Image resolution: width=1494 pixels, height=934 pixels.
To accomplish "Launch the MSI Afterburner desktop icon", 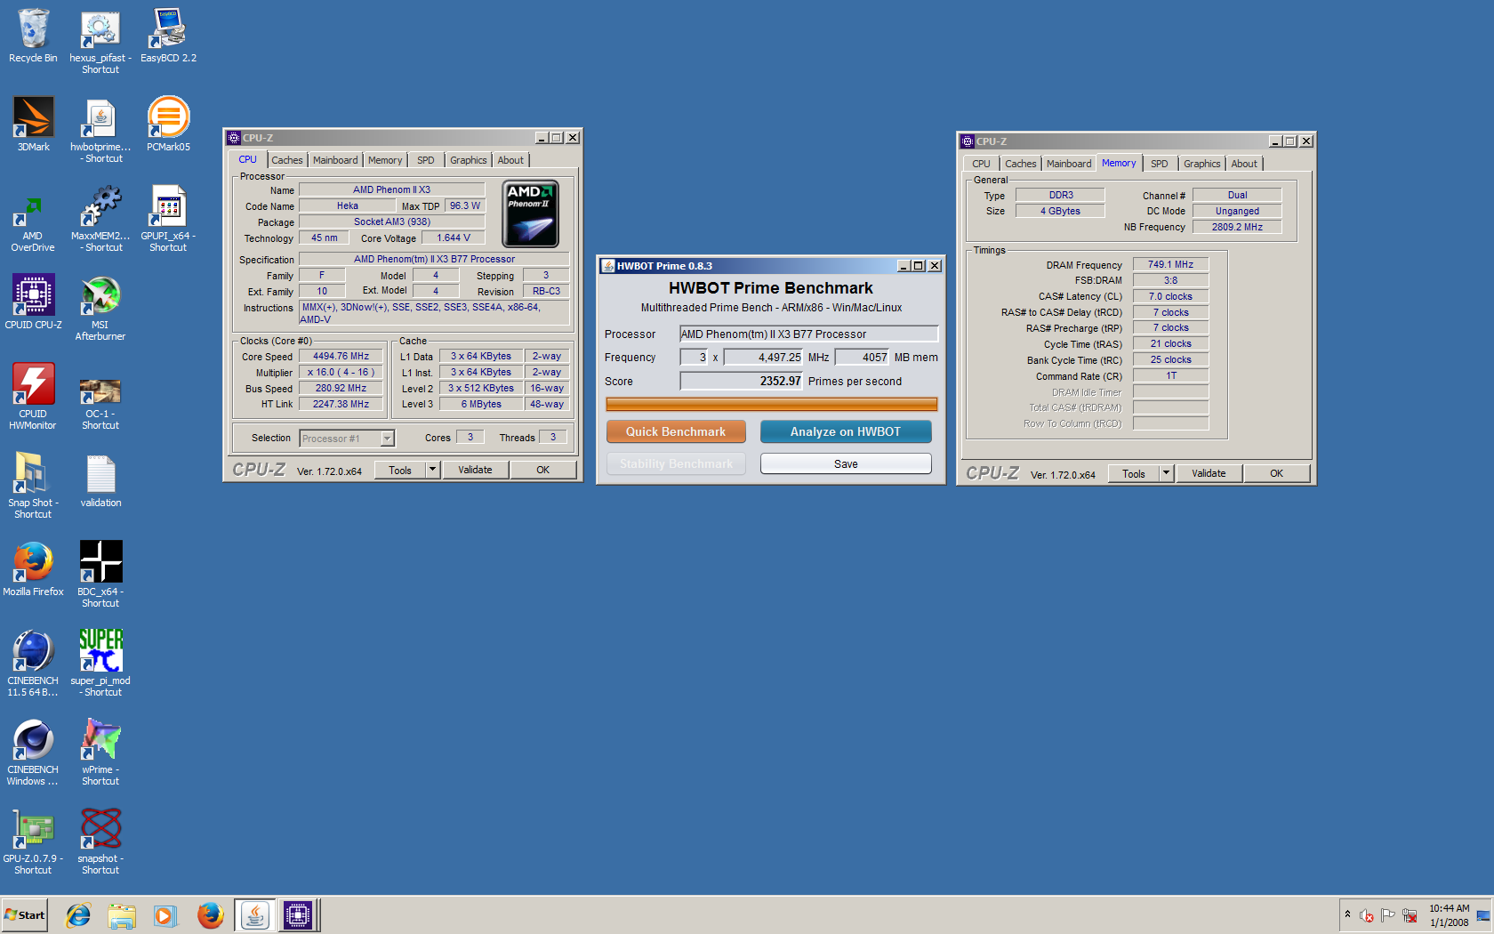I will (100, 308).
